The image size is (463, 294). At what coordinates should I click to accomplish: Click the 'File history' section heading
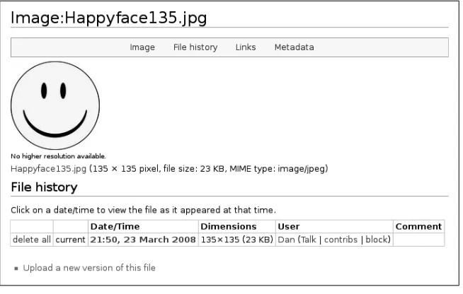pyautogui.click(x=45, y=187)
